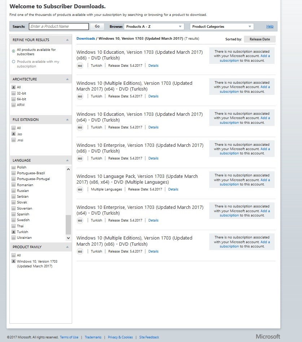This screenshot has width=302, height=342.
Task: Open Details for Education x64 Turkish
Action: point(153,127)
